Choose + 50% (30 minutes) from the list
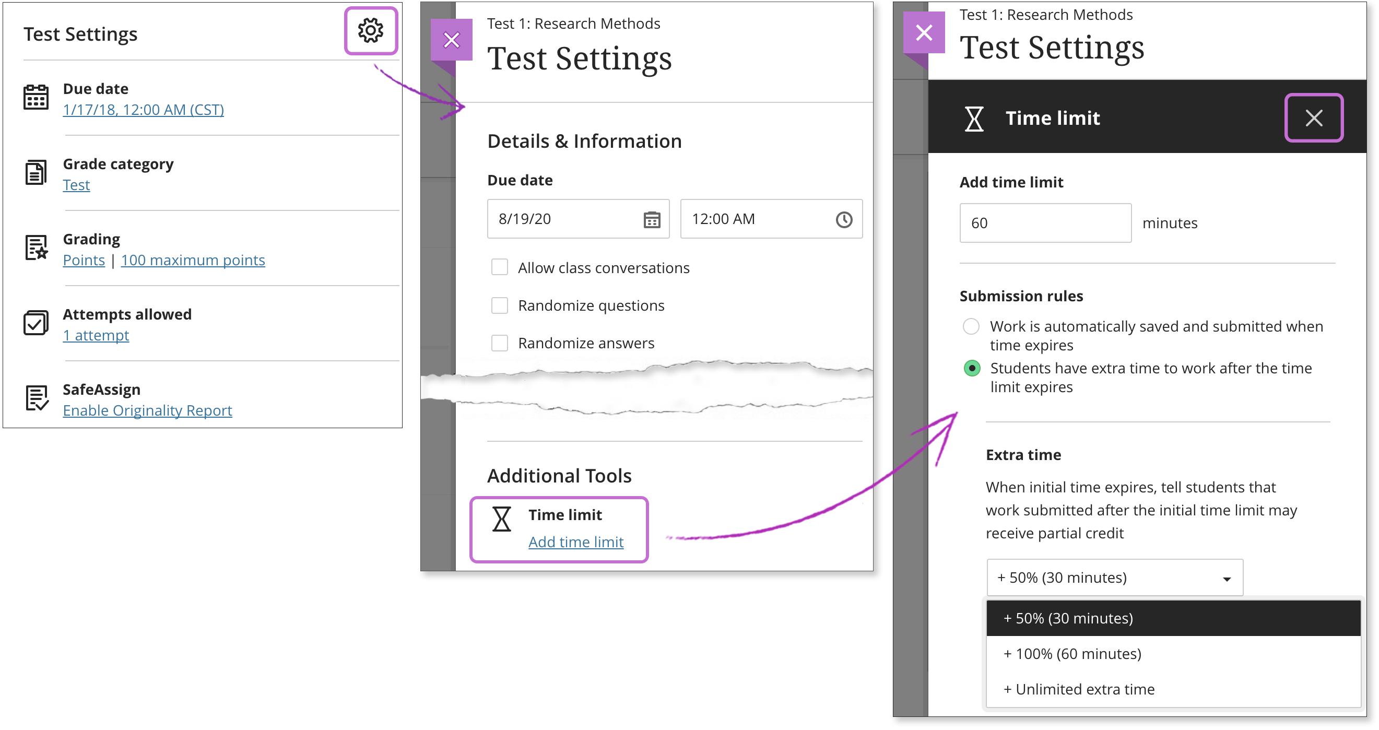This screenshot has width=1379, height=730. tap(1173, 618)
